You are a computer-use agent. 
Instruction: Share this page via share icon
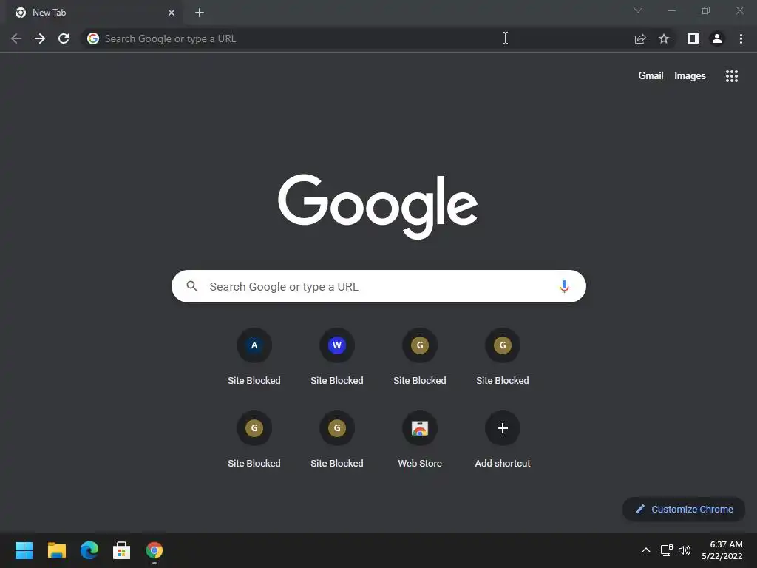[x=640, y=38]
